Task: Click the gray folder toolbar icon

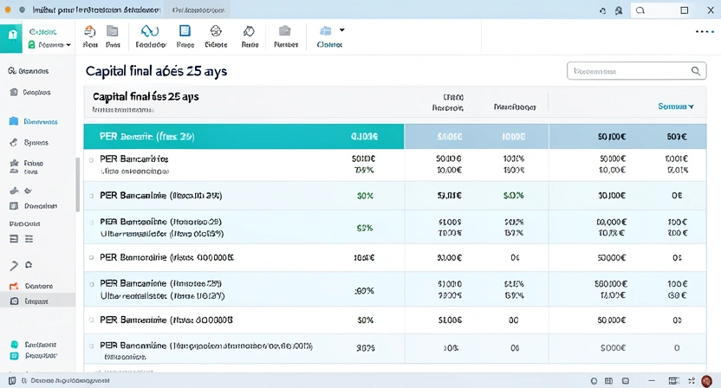Action: (283, 30)
